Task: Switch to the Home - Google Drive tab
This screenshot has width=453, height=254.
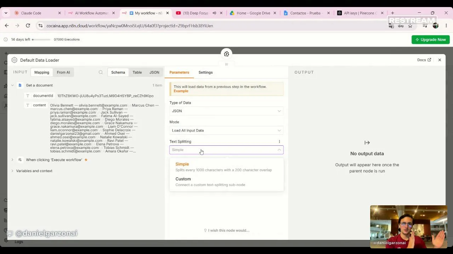Action: tap(253, 13)
